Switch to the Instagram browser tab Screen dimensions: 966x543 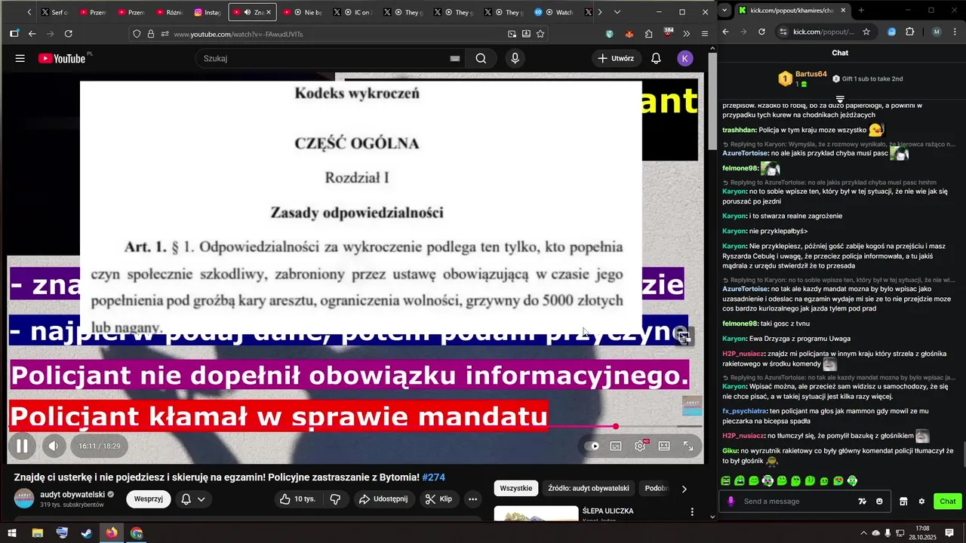(x=207, y=12)
